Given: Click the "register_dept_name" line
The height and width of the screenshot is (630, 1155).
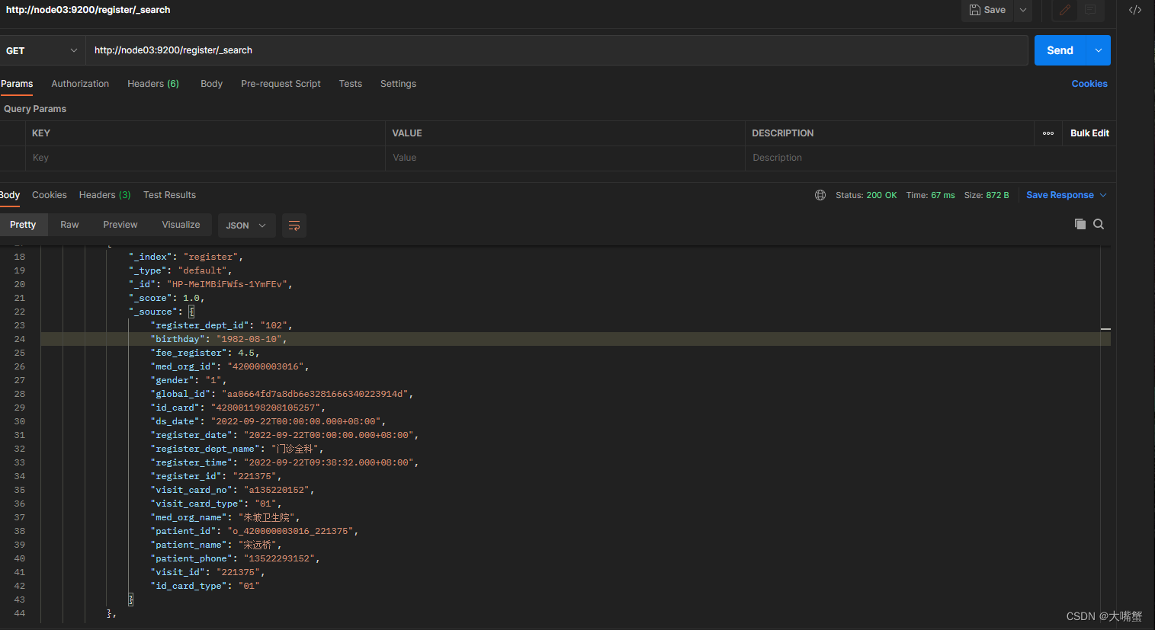Looking at the screenshot, I should point(236,449).
